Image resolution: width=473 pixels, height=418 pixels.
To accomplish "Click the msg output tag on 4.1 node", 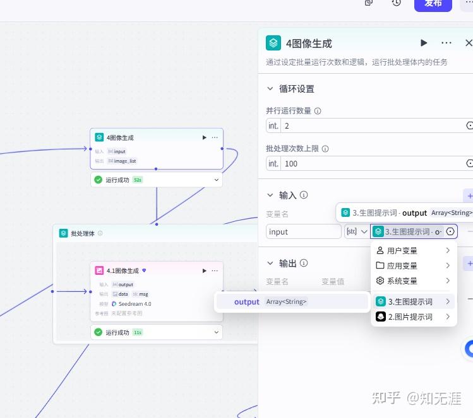I will pos(141,294).
